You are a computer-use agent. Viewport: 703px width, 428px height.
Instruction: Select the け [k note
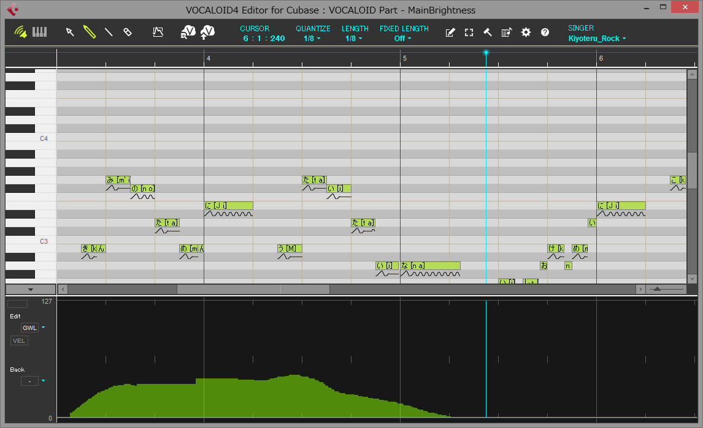(556, 249)
